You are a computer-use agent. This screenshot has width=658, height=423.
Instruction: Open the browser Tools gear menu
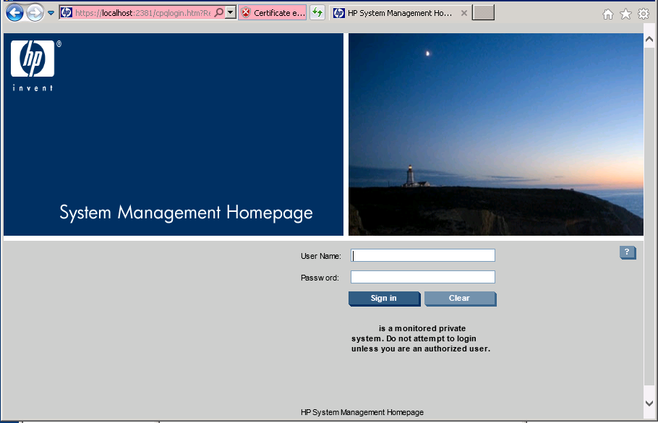[x=644, y=14]
